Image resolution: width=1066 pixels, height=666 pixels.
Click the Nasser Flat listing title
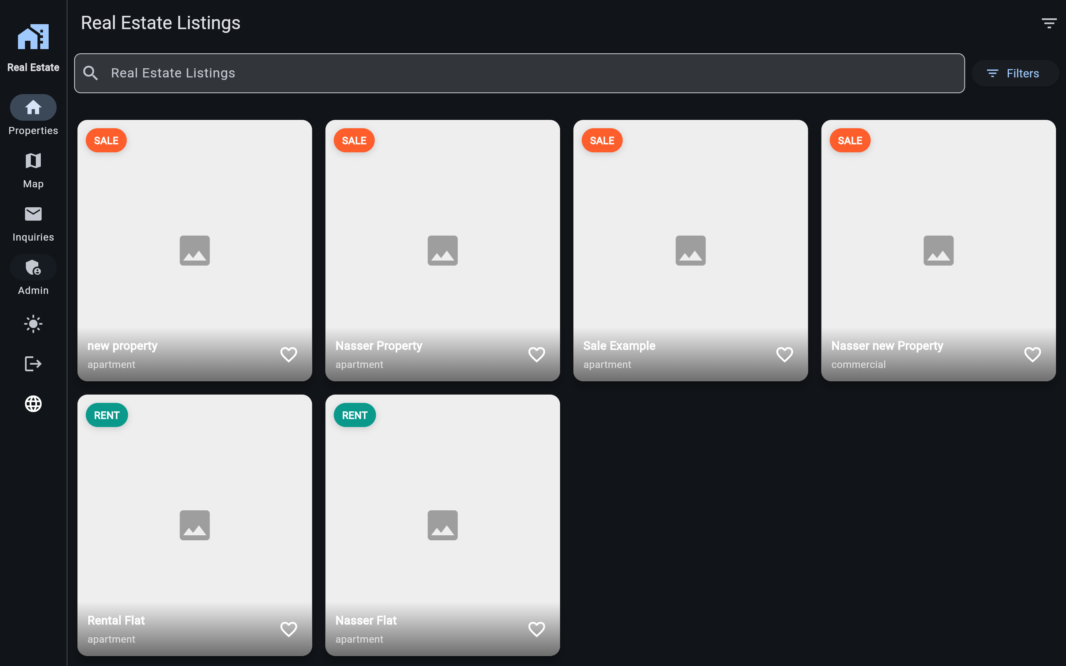pos(366,620)
